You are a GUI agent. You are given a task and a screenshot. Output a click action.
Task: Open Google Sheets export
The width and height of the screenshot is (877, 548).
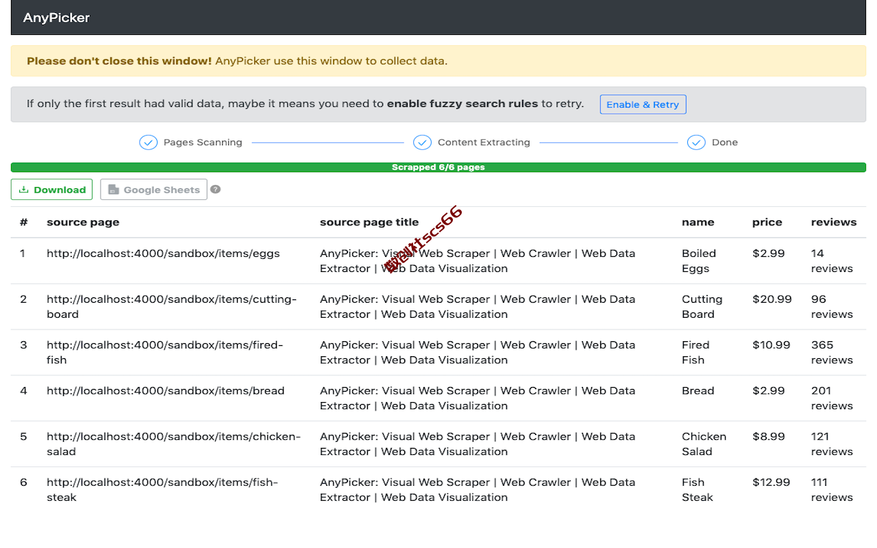(x=153, y=190)
